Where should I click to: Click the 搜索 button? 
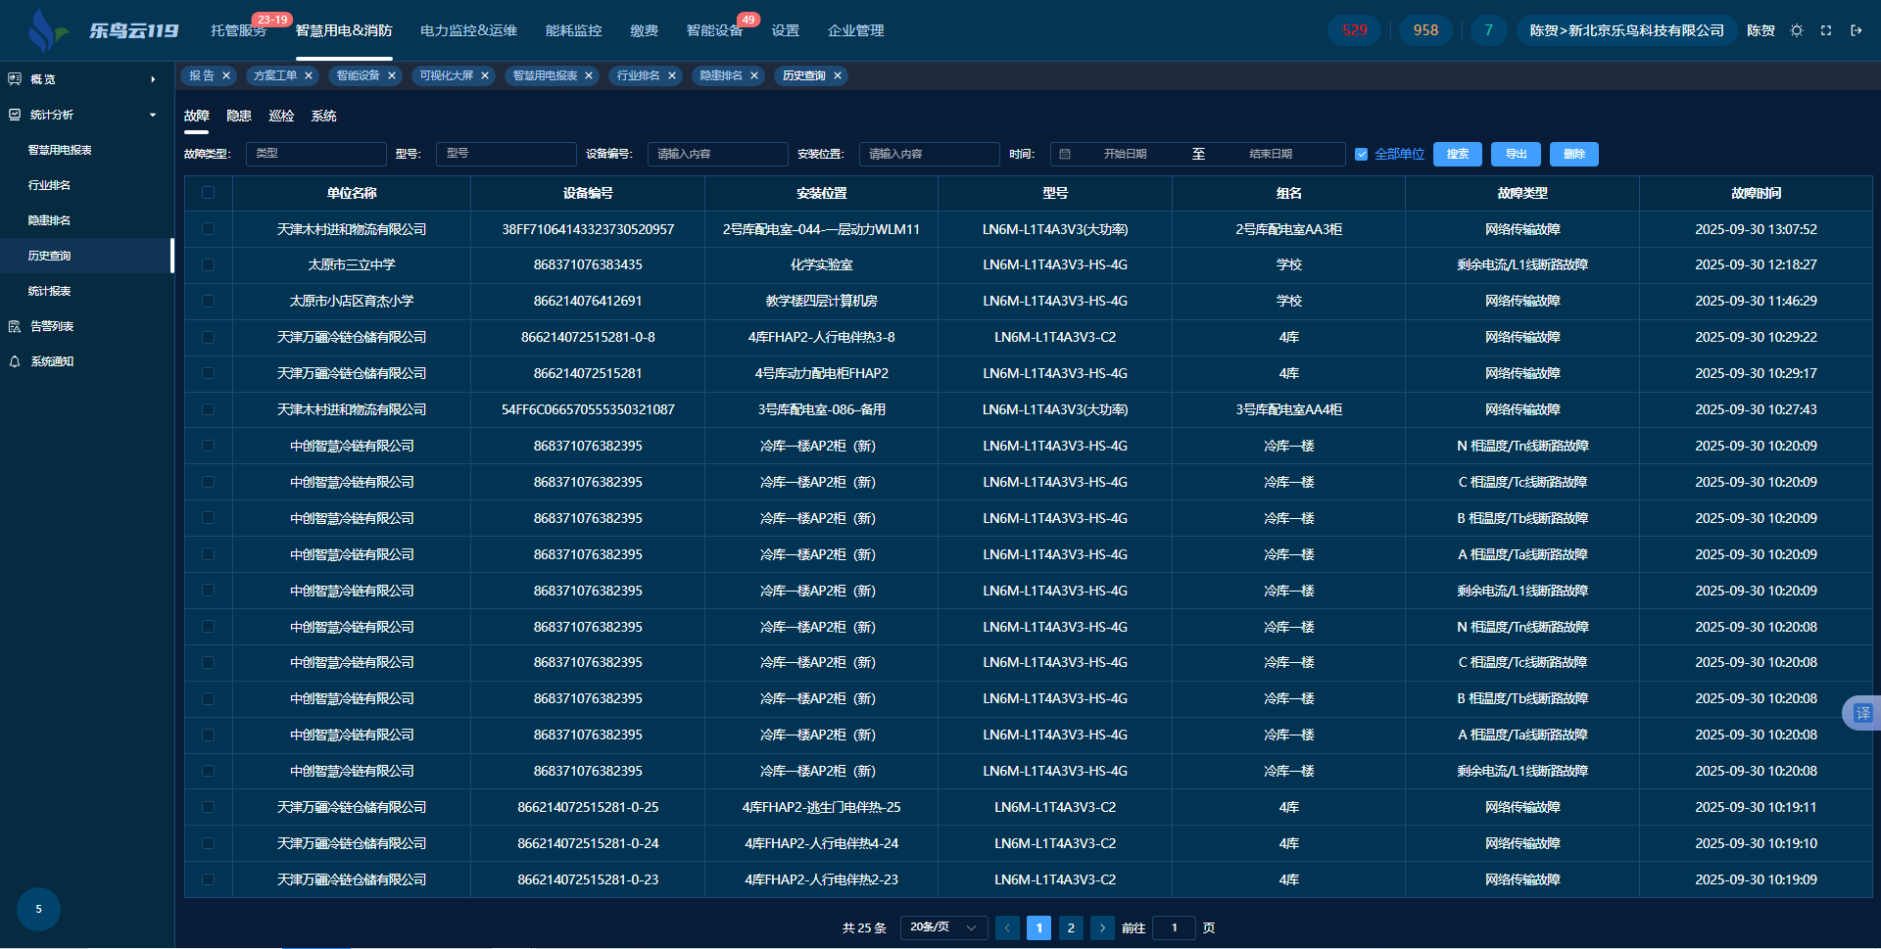point(1457,154)
